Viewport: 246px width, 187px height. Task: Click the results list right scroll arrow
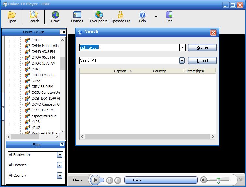tap(213, 136)
